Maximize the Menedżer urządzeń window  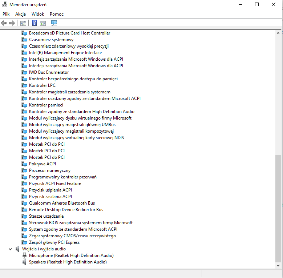pos(257,4)
